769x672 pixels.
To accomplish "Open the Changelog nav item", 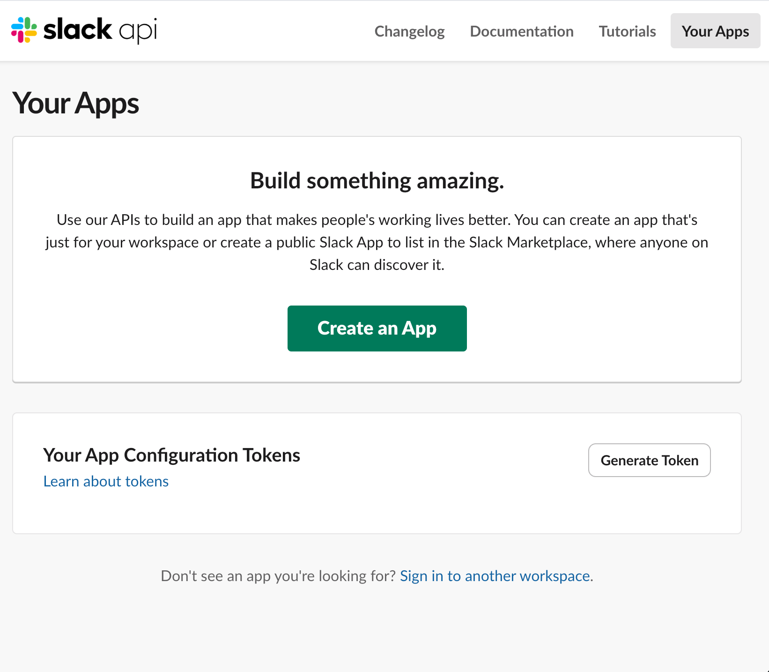I will (409, 31).
